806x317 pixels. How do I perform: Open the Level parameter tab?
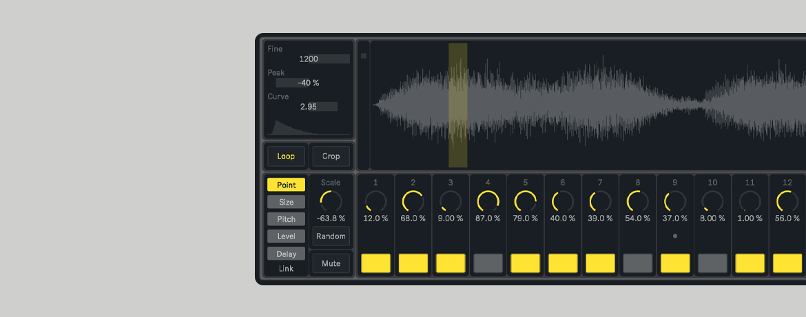click(286, 236)
